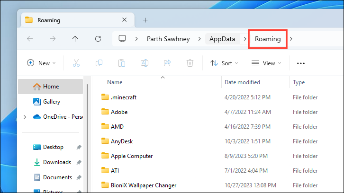Expand chevron after This PC icon
344x193 pixels.
pos(136,39)
